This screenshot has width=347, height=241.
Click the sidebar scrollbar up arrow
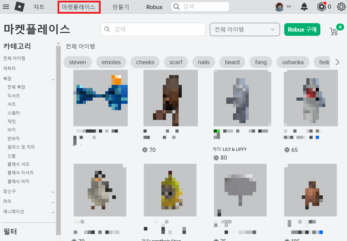(x=59, y=43)
